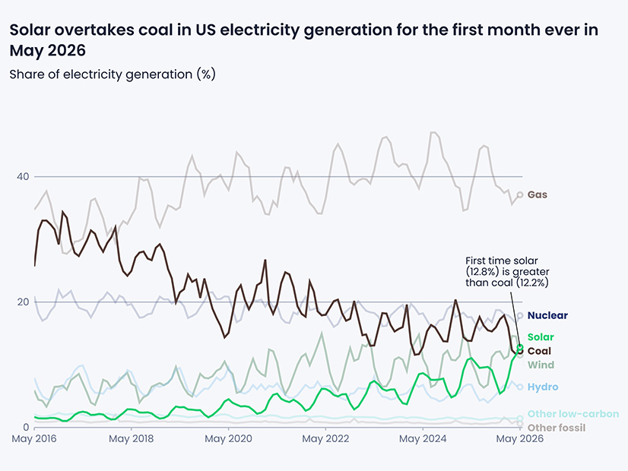Click the Other low-carbon label
628x471 pixels.
[x=573, y=414]
